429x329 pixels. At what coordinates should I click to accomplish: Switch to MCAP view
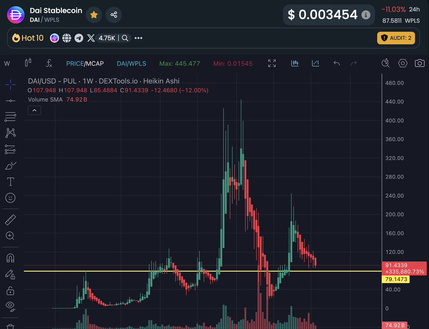point(94,64)
